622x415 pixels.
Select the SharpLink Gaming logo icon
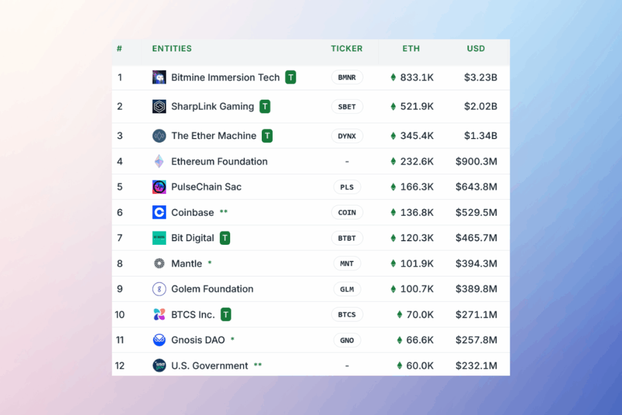[159, 106]
